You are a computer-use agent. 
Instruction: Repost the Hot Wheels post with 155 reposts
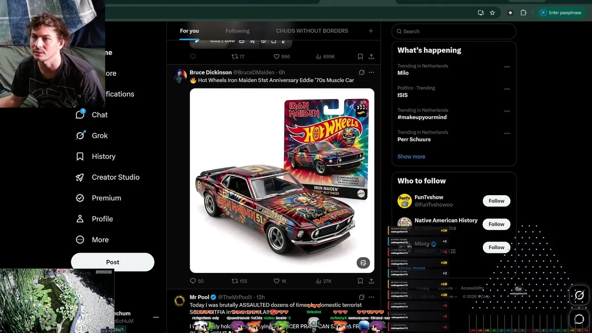click(x=239, y=281)
